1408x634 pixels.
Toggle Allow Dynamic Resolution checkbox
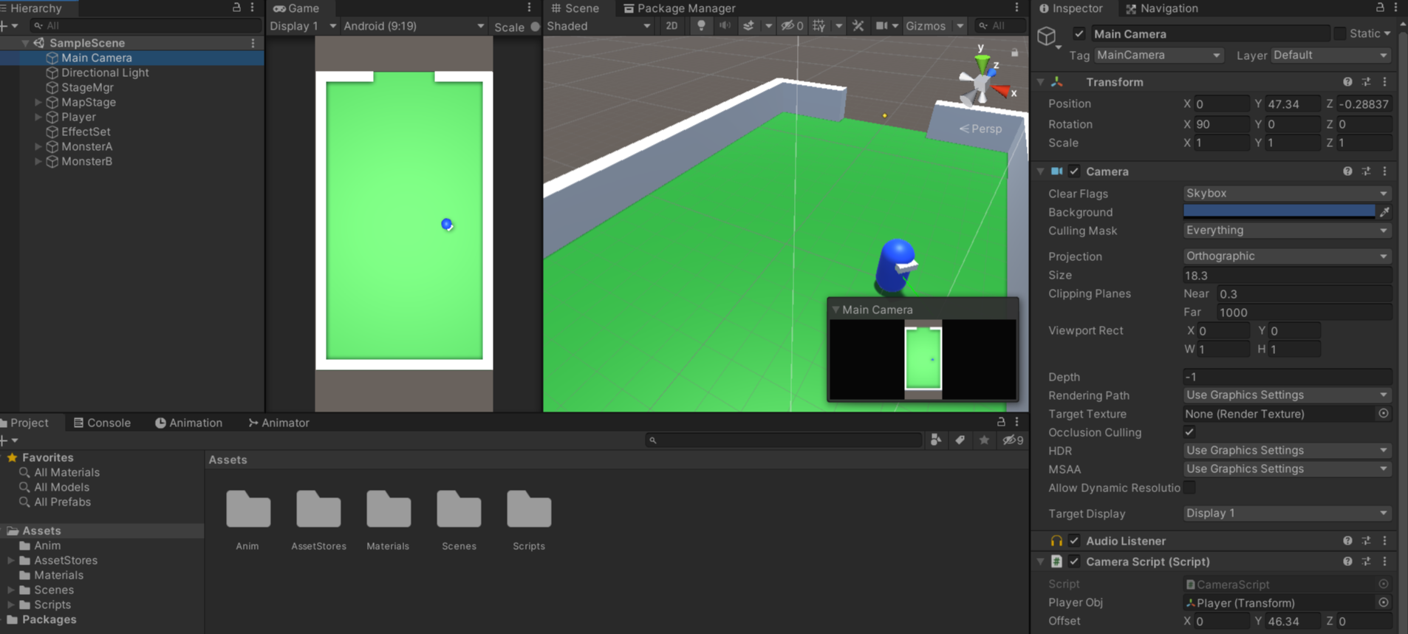tap(1189, 488)
